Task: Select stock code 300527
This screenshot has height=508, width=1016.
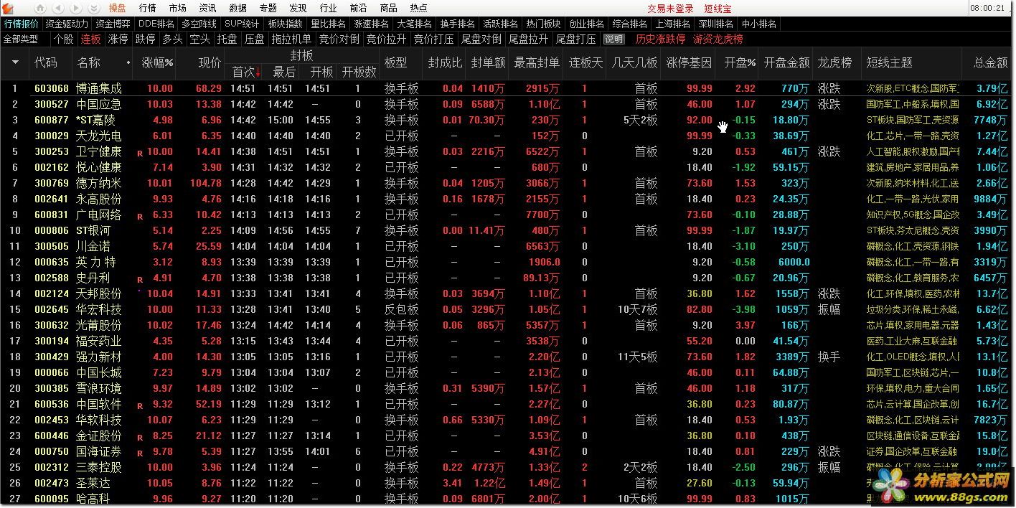Action: (52, 105)
